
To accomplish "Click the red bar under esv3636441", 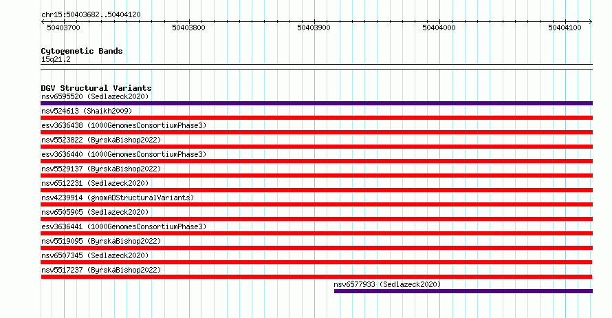I will (316, 233).
